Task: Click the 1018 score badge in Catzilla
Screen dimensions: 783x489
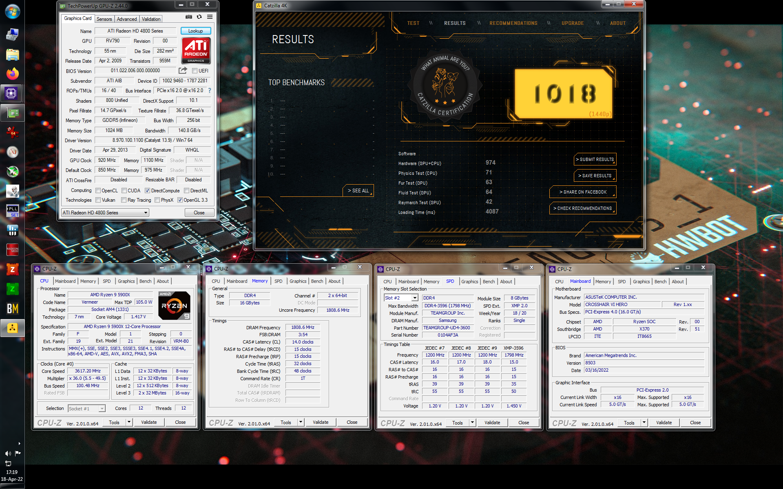Action: tap(564, 93)
